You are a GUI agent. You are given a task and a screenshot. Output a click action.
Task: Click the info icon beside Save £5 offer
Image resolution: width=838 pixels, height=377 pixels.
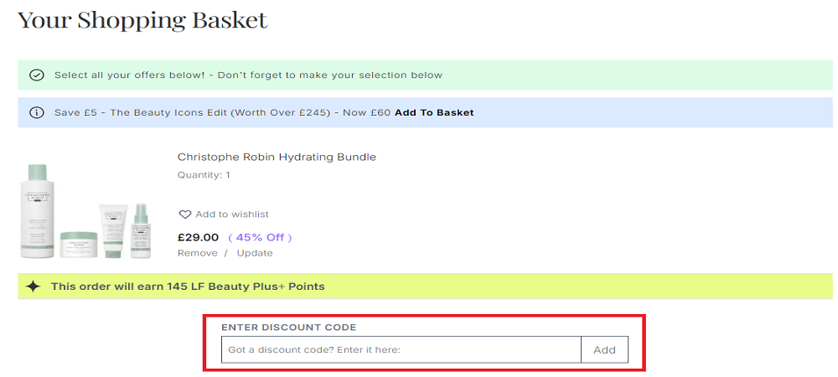pos(36,112)
